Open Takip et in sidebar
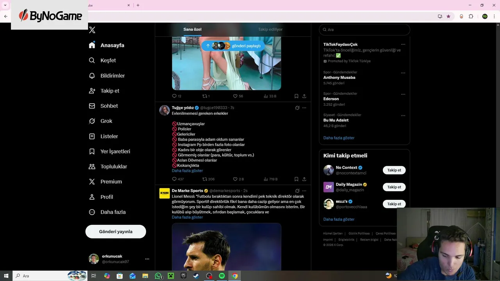Image resolution: width=500 pixels, height=281 pixels. pyautogui.click(x=104, y=91)
